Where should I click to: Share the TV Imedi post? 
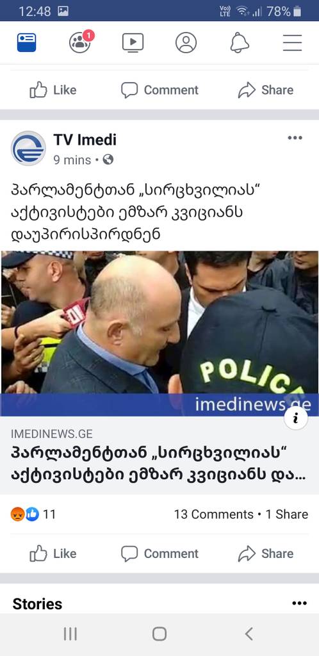265,553
